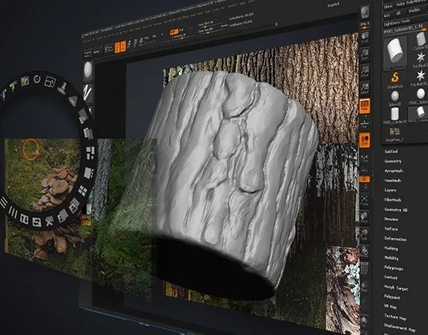
Task: Expand the NanoMesh section
Action: [x=393, y=181]
